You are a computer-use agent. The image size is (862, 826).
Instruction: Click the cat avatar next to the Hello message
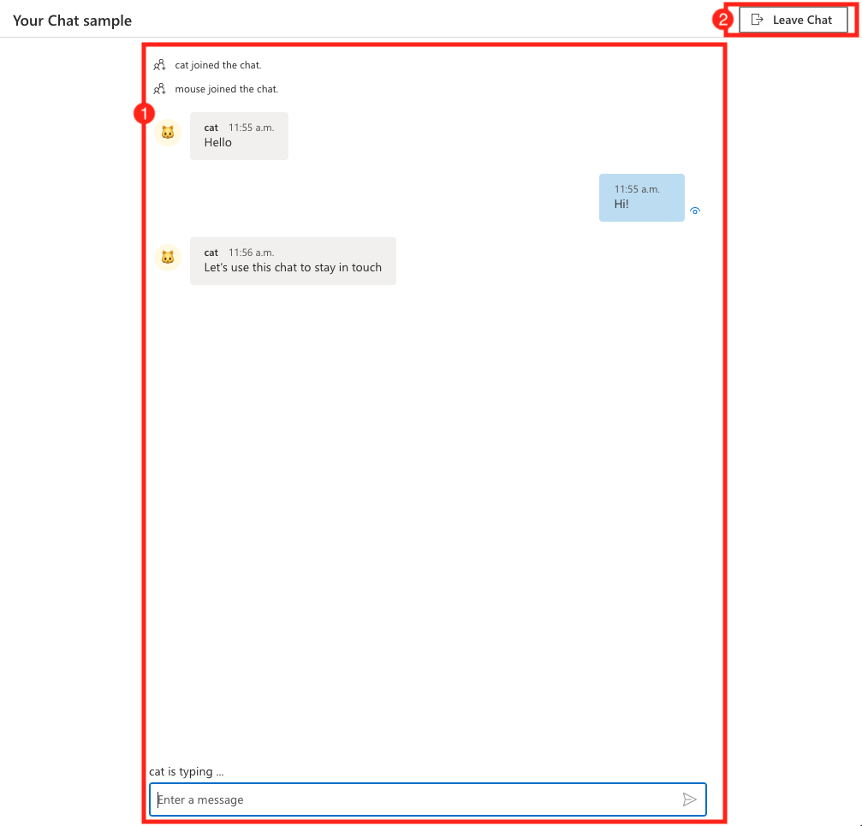[168, 133]
